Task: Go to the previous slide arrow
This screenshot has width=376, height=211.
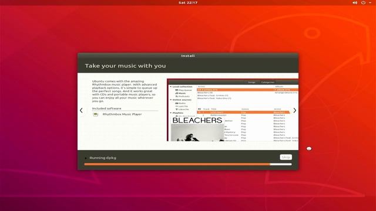Action: point(81,110)
